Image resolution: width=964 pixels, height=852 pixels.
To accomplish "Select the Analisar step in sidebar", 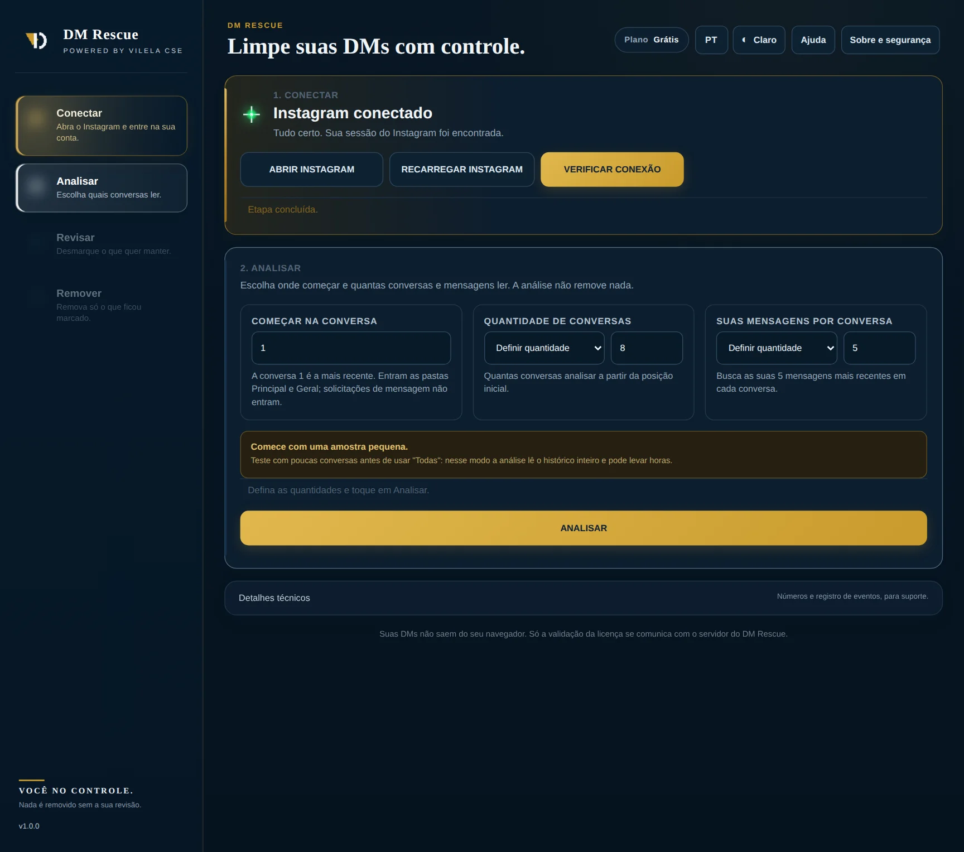I will click(102, 188).
